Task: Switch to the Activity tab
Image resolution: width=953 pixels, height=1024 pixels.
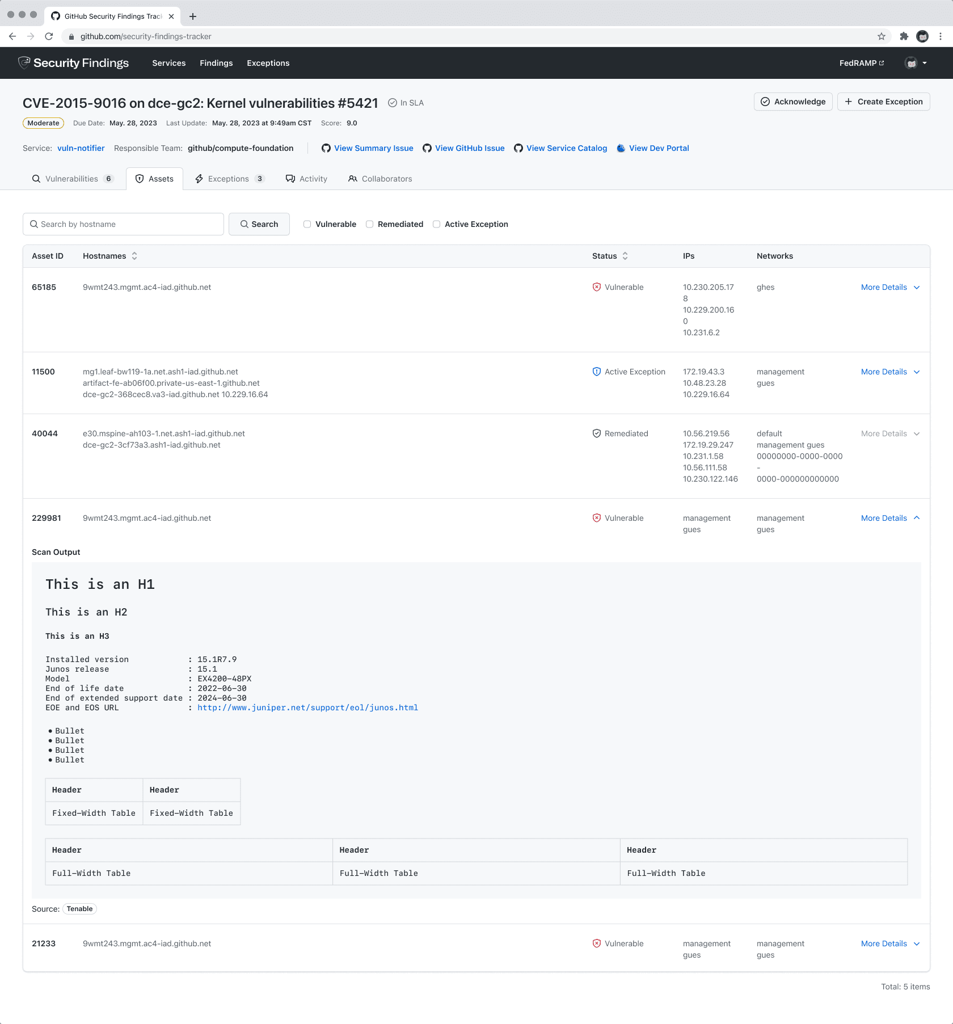Action: 307,179
